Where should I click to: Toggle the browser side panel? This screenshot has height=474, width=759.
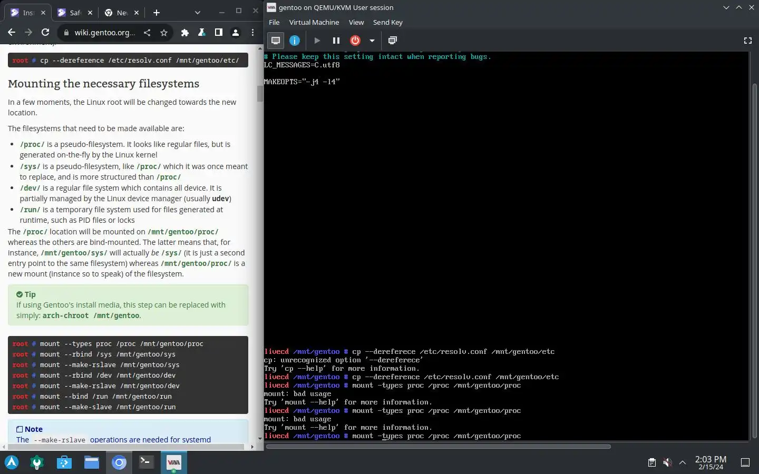218,33
